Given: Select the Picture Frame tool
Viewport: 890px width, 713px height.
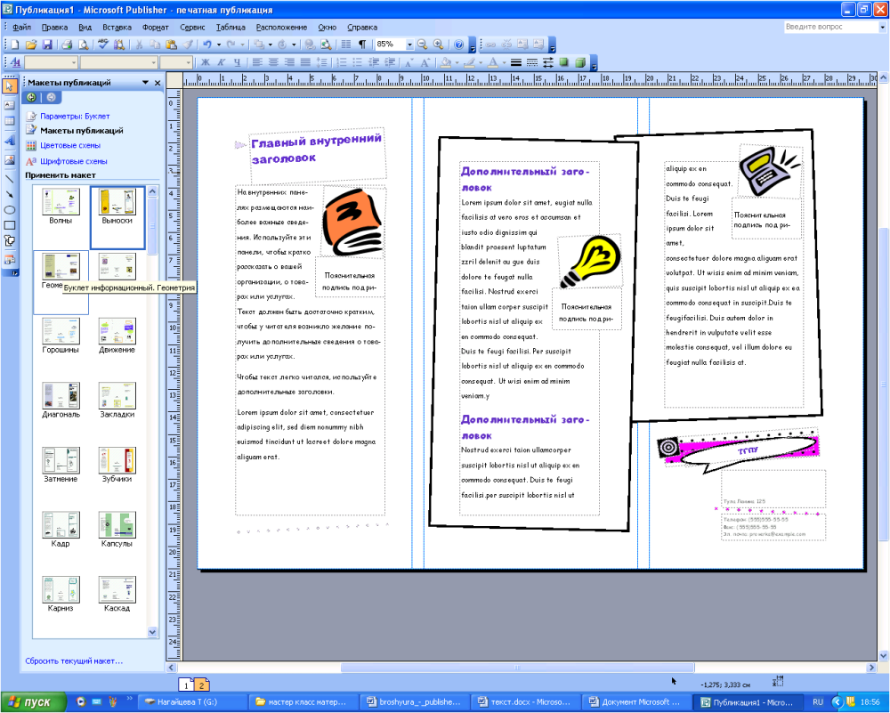Looking at the screenshot, I should [9, 160].
